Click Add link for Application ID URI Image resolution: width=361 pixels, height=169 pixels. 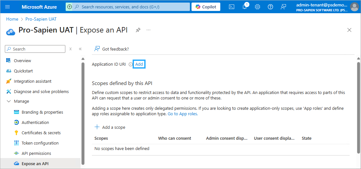pyautogui.click(x=139, y=64)
